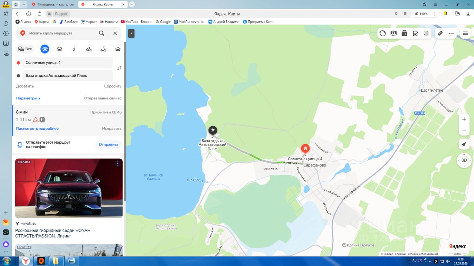Open the Отправление сейчас departure time selector
The image size is (474, 266).
[103, 98]
